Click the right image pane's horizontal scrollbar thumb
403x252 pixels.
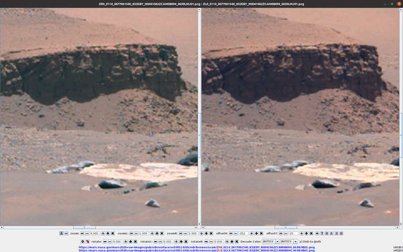(286, 228)
